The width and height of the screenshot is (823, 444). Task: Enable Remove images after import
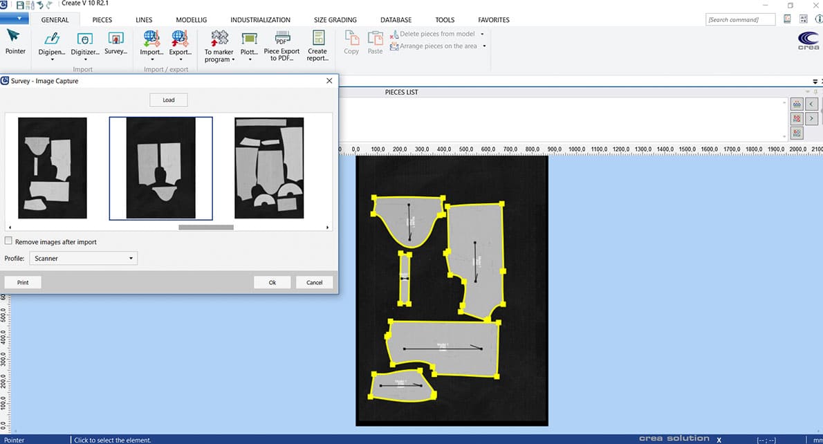(8, 241)
